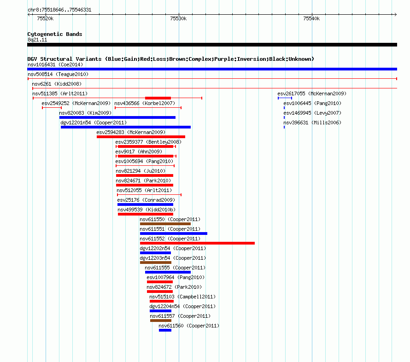Select the esv25176 blue gain bar
The height and width of the screenshot is (362, 410).
click(x=146, y=204)
